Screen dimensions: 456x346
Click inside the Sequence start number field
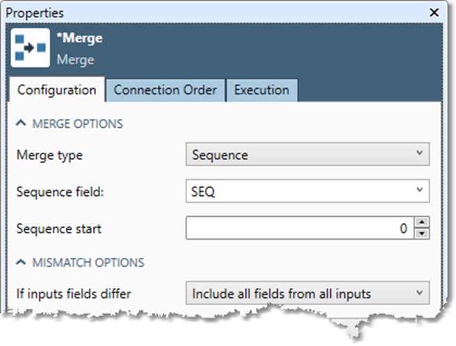click(299, 228)
